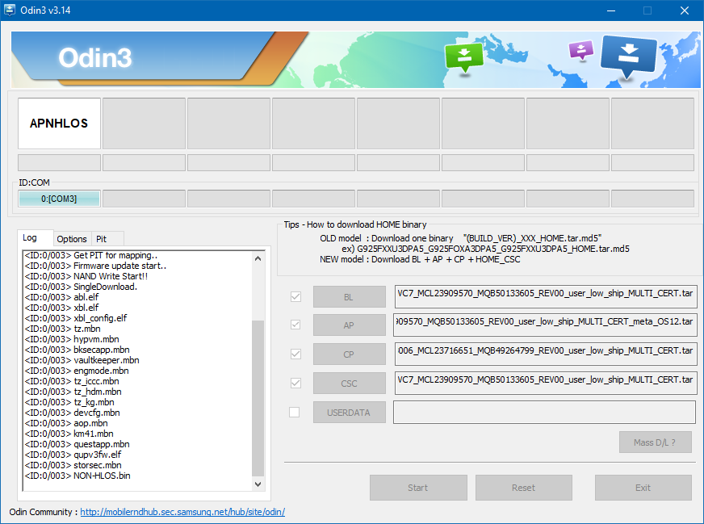Image resolution: width=704 pixels, height=524 pixels.
Task: Switch to the Options tab
Action: click(x=72, y=239)
